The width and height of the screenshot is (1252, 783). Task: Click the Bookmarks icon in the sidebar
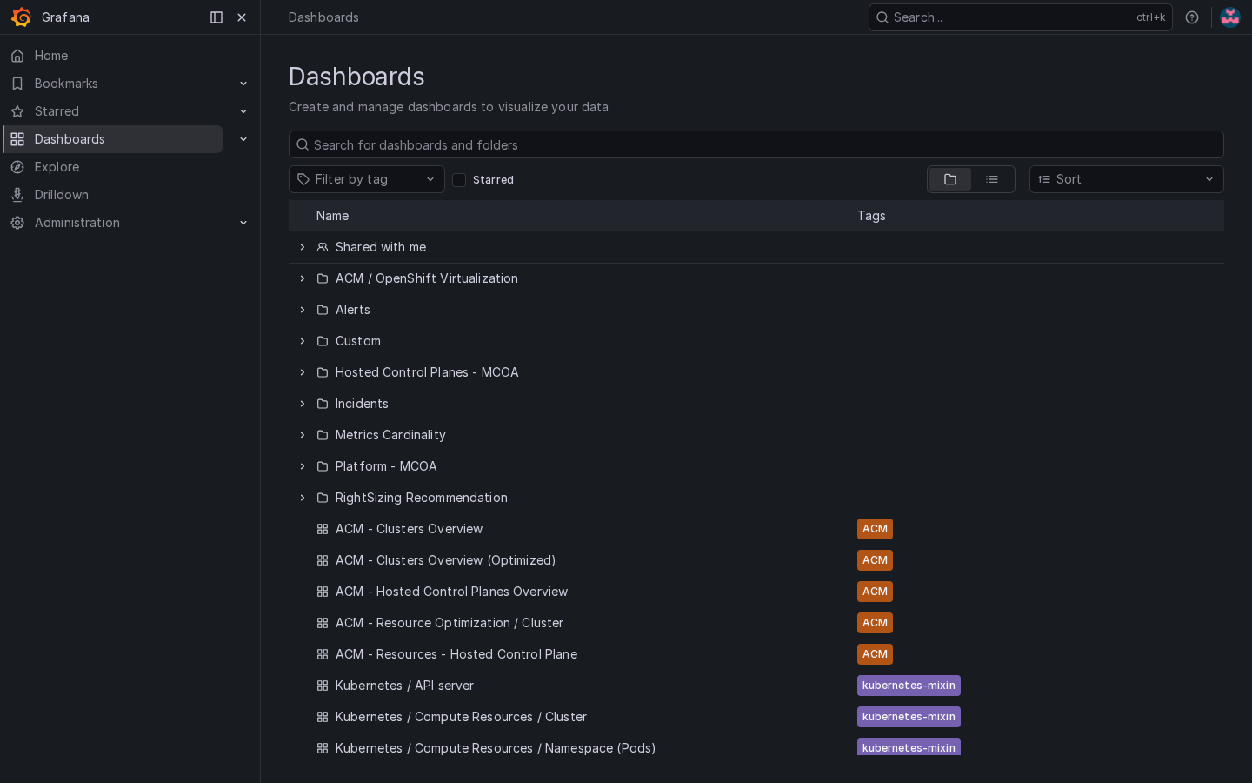pos(17,84)
